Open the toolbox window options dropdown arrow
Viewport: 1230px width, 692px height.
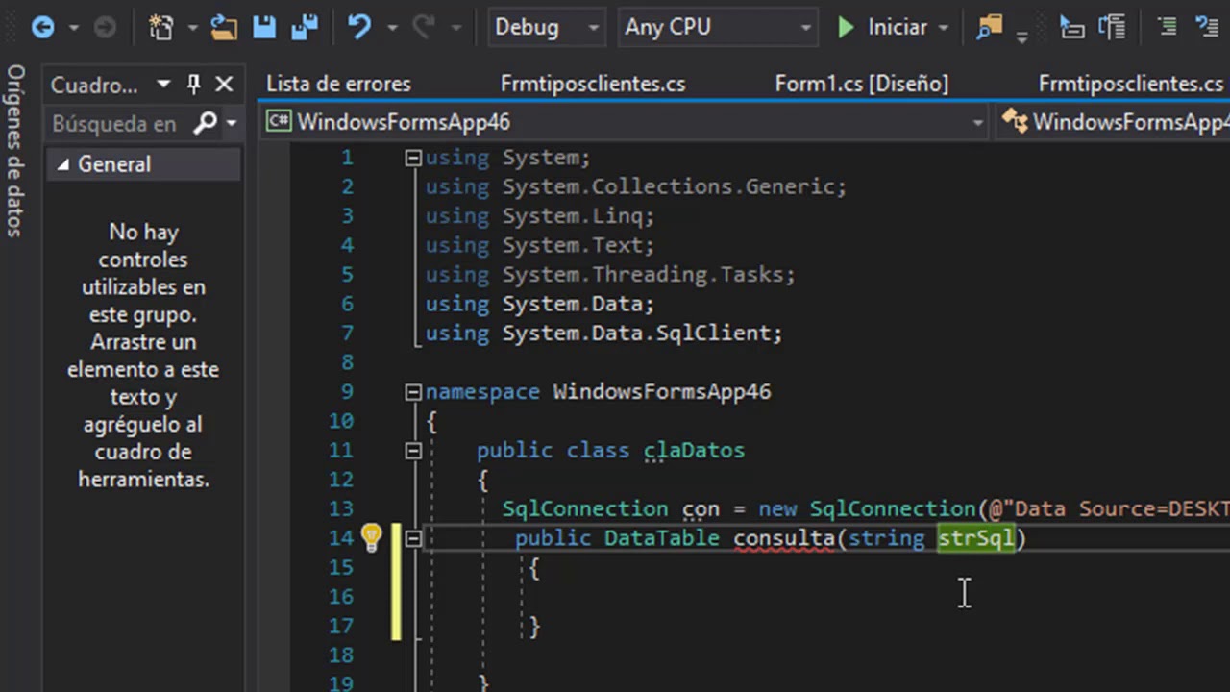[163, 85]
